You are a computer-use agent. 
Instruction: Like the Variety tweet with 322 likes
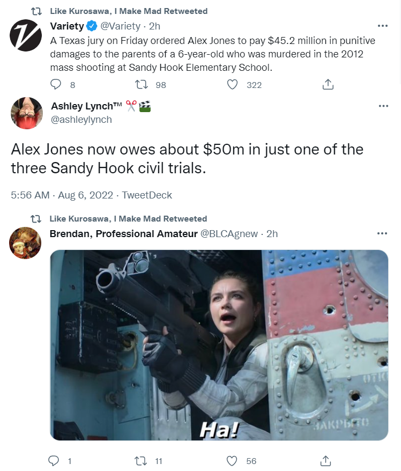[232, 84]
